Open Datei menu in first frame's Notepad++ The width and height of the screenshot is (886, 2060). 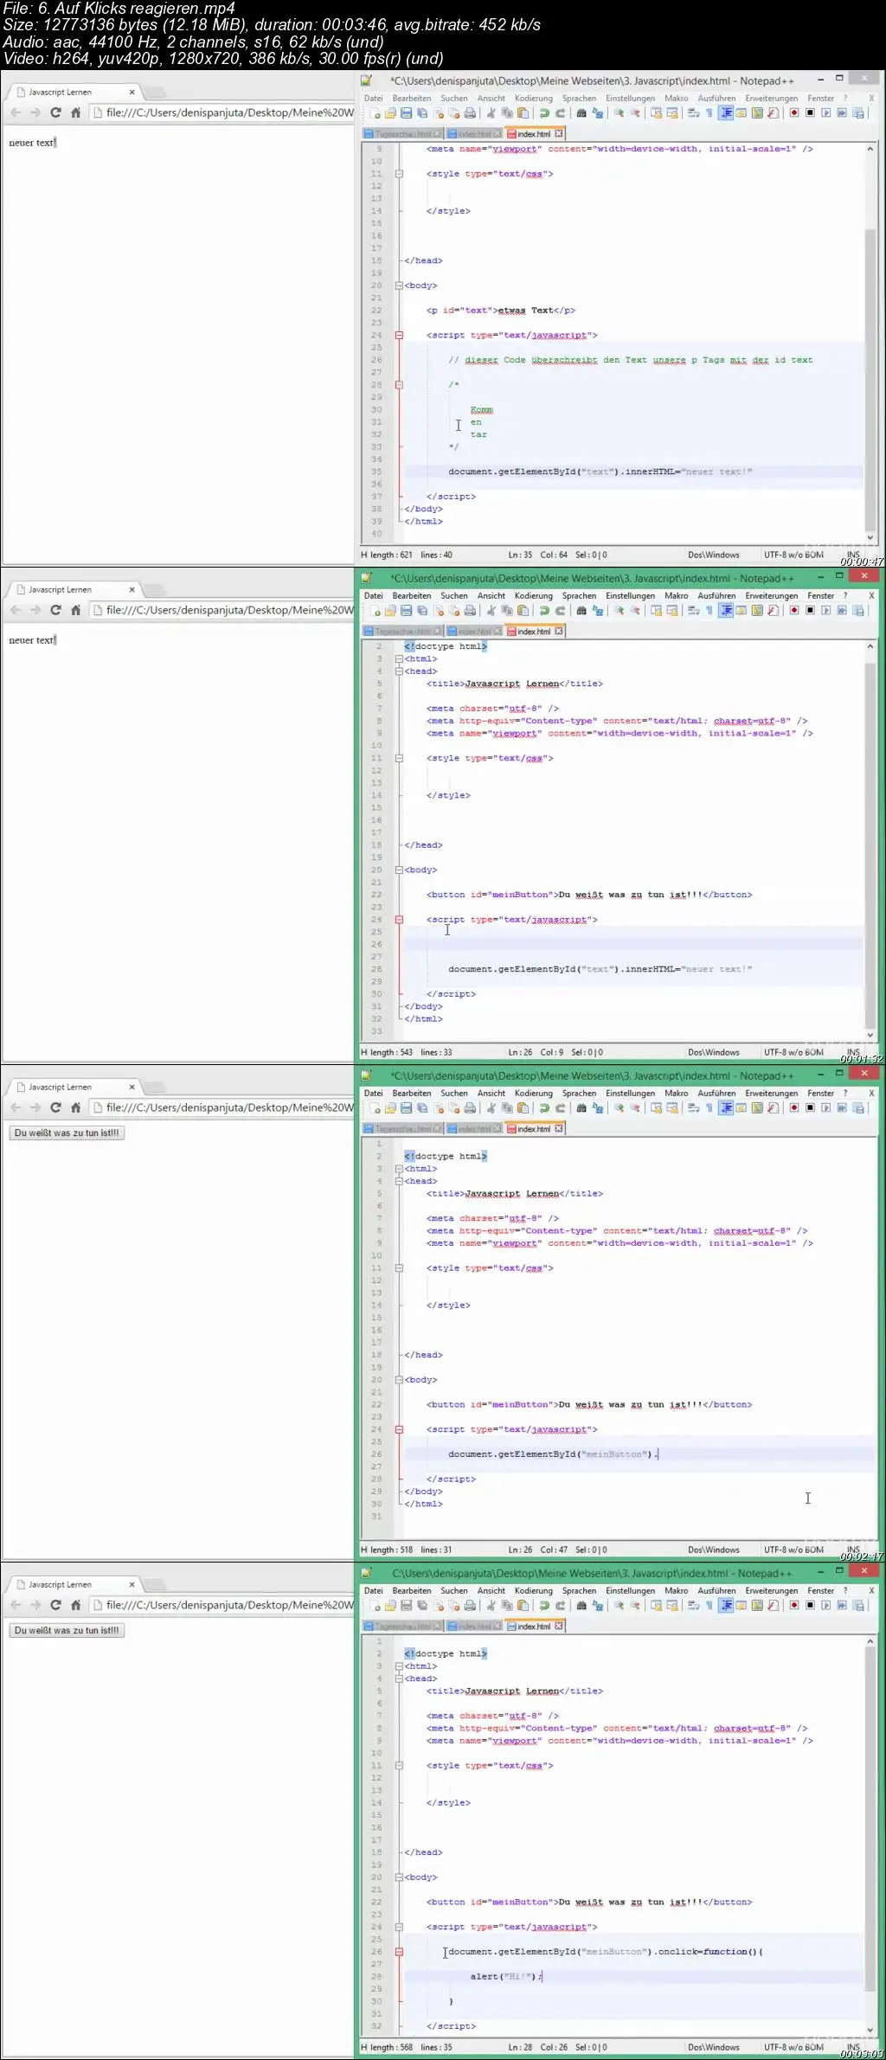click(x=374, y=99)
